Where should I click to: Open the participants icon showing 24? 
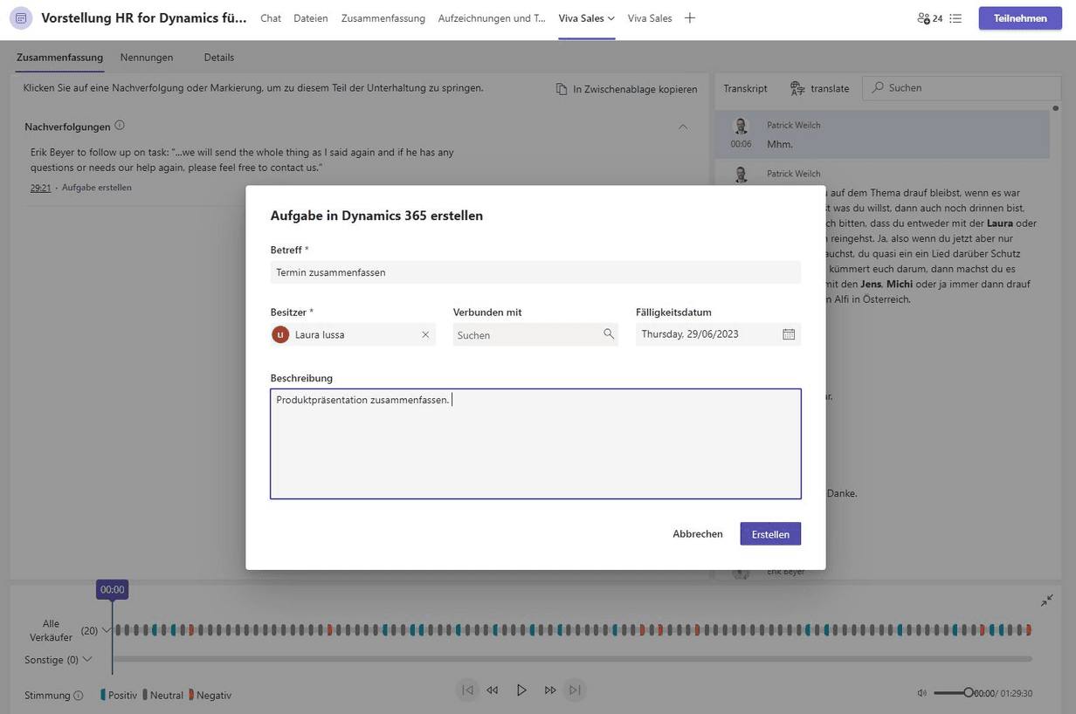pyautogui.click(x=929, y=18)
